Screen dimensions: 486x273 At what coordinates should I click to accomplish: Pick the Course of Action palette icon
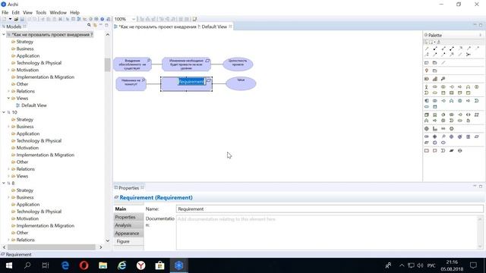click(443, 79)
